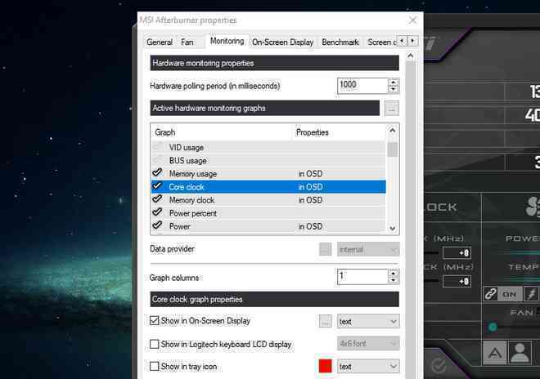Select the Power percent row
The image size is (540, 379).
(268, 213)
